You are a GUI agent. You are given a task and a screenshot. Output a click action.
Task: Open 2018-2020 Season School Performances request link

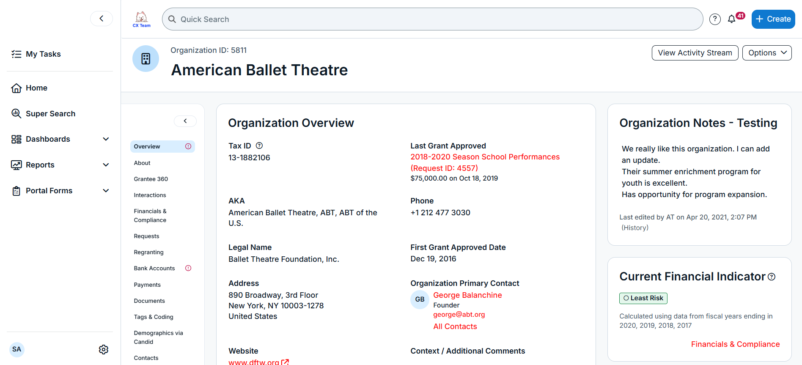point(485,162)
